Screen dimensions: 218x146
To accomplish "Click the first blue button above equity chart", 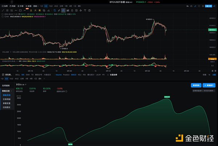I will [x=196, y=85].
